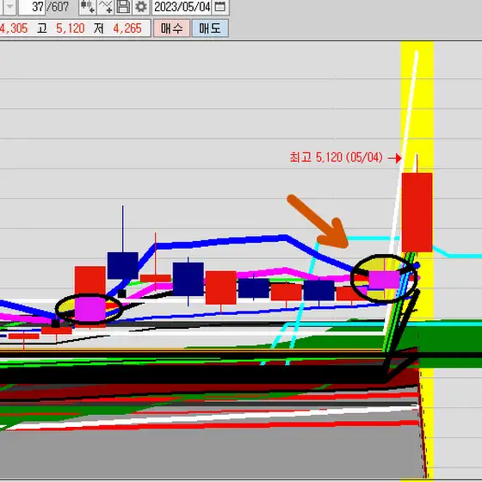Click the add indicator line icon
Image resolution: width=482 pixels, height=482 pixels.
(x=106, y=7)
